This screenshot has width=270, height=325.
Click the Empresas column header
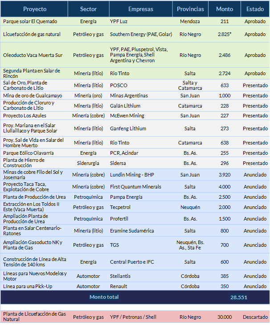point(141,9)
